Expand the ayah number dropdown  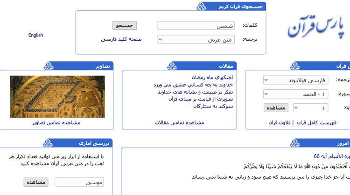pos(311,108)
